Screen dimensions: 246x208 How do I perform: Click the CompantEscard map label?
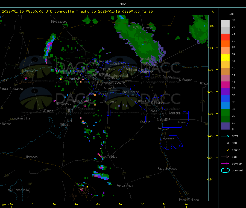coord(180,113)
